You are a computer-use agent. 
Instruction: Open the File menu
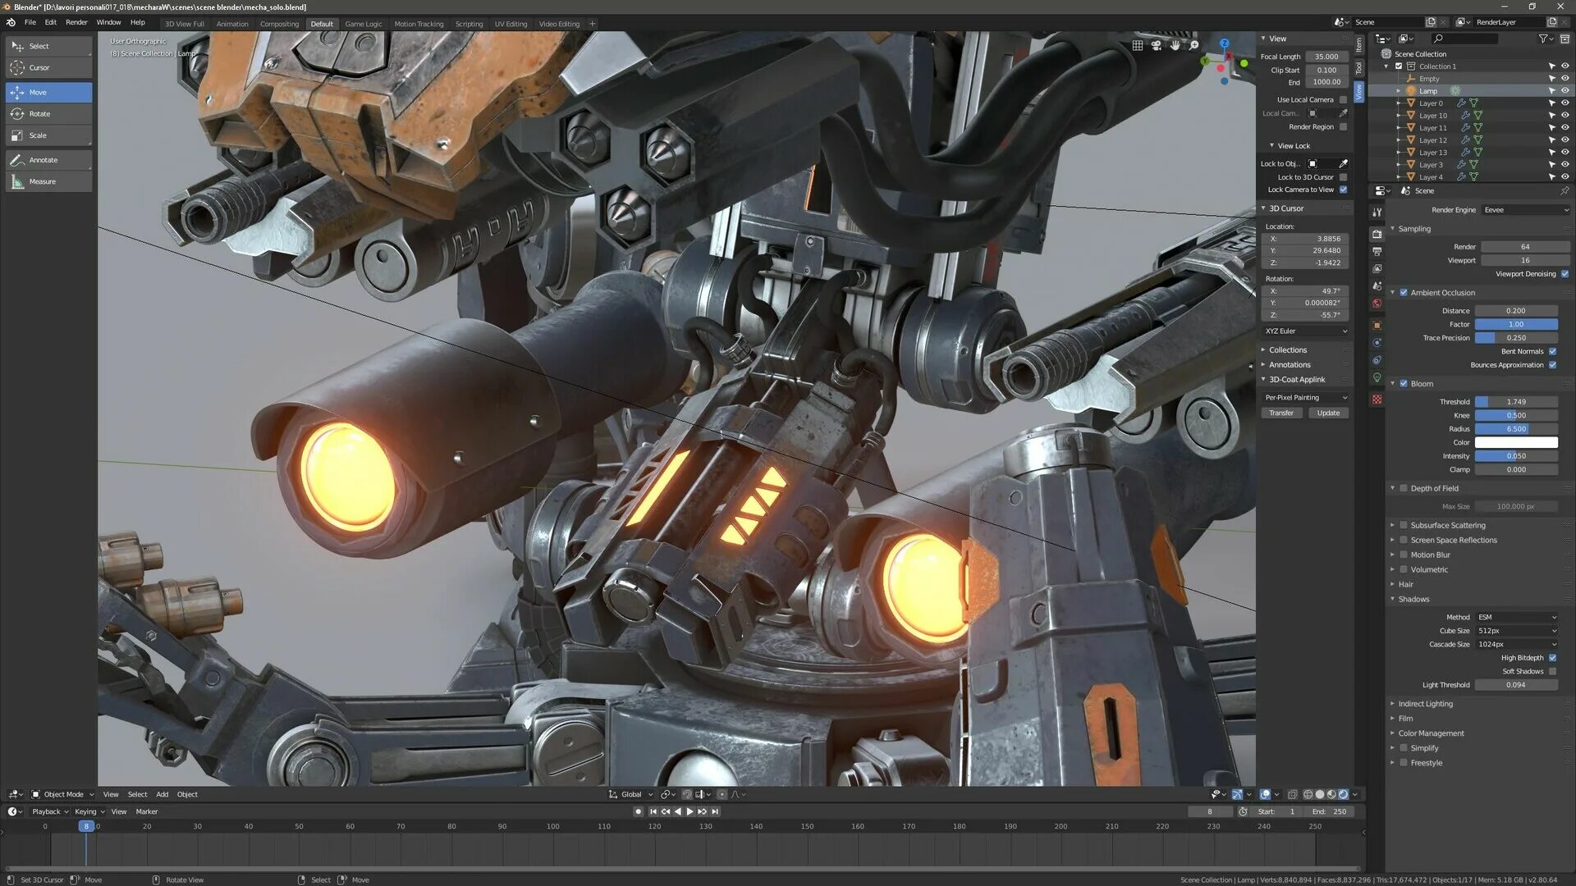click(x=30, y=22)
